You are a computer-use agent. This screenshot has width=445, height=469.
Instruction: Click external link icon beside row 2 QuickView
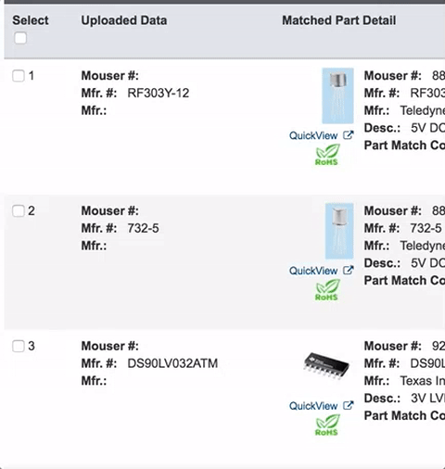coord(349,270)
